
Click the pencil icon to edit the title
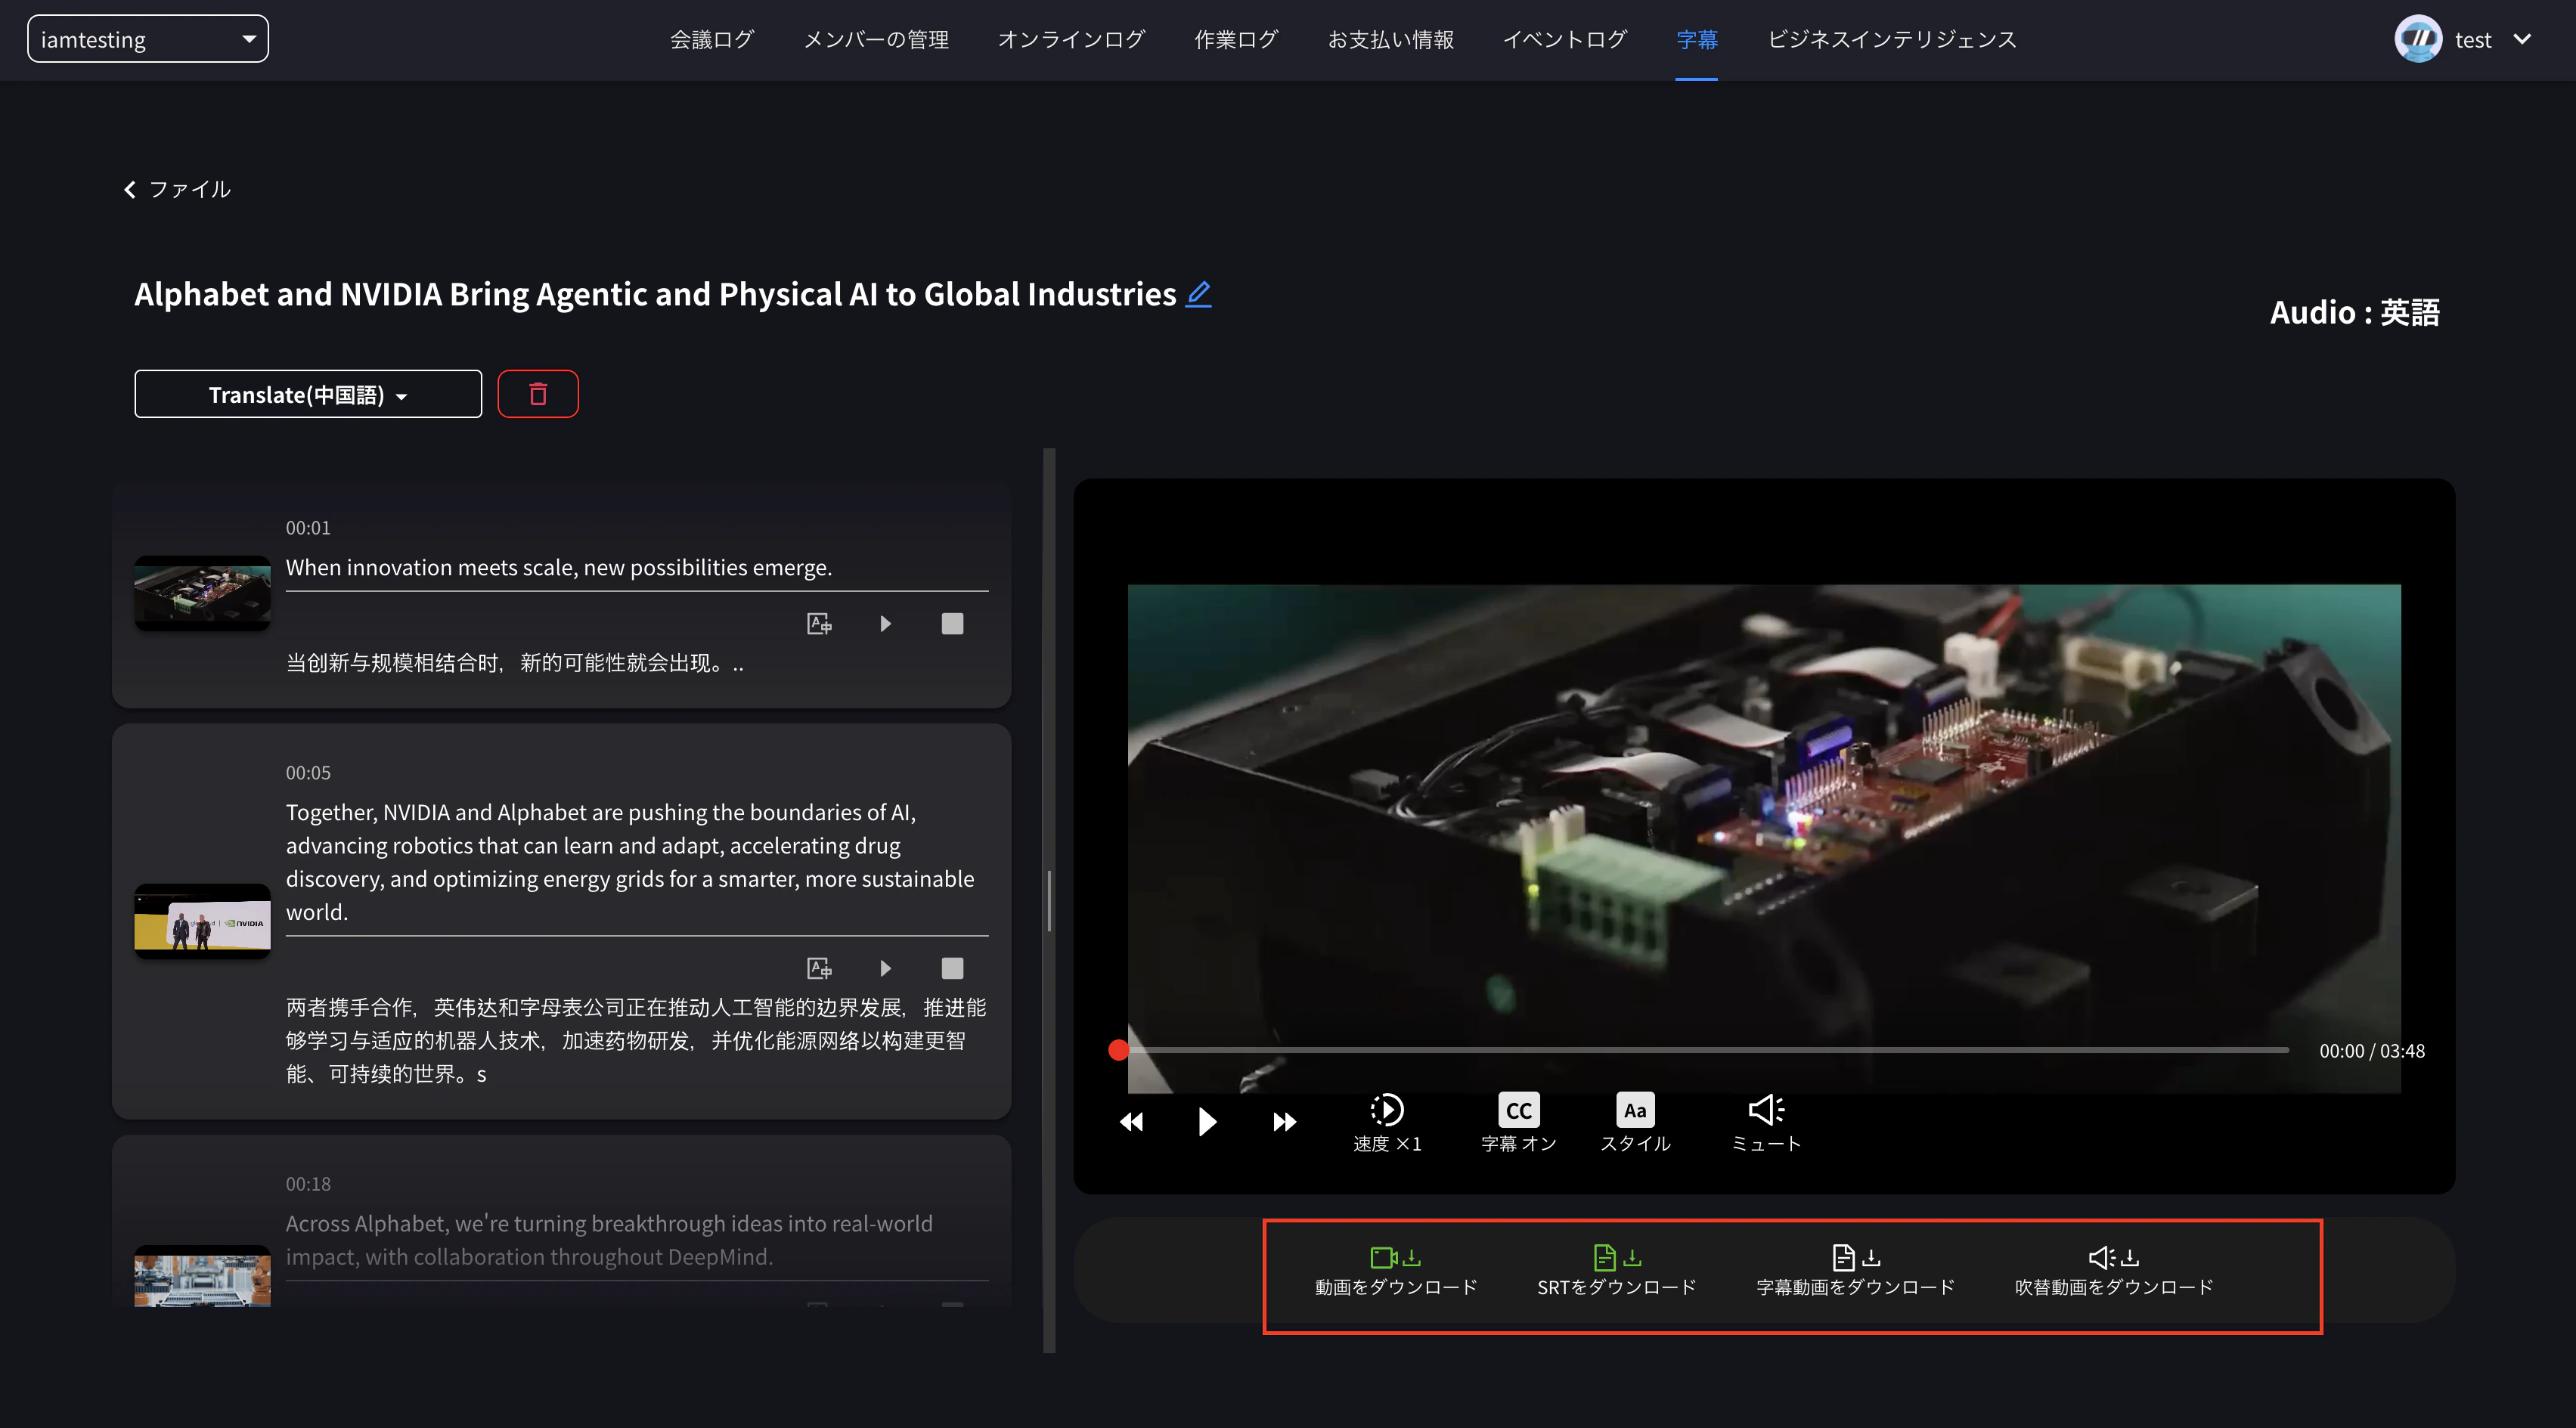point(1198,293)
